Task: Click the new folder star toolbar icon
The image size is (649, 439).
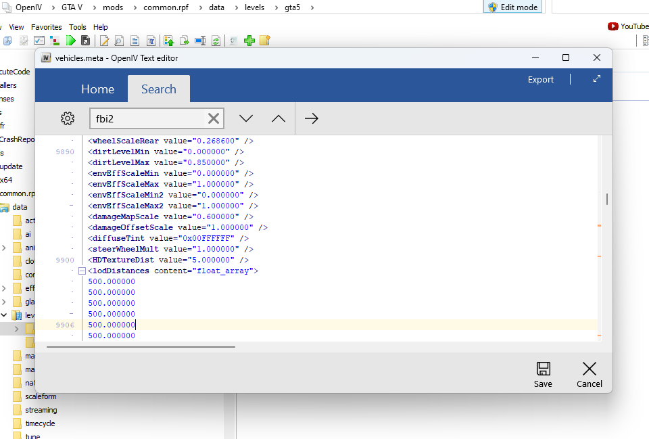Action: [x=265, y=40]
